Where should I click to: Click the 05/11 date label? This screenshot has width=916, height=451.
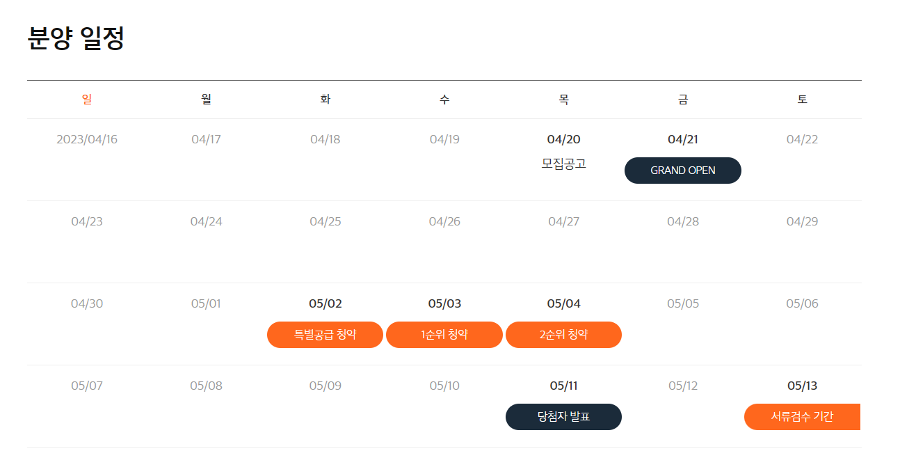coord(563,385)
